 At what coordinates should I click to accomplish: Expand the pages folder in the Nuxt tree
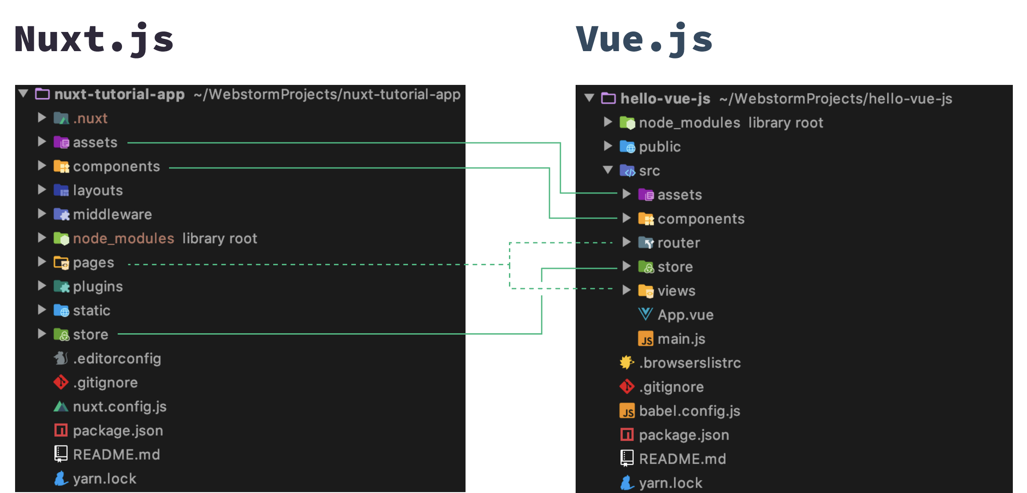[x=42, y=262]
